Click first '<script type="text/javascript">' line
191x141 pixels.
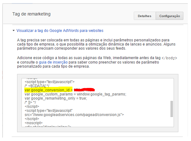point(49,82)
